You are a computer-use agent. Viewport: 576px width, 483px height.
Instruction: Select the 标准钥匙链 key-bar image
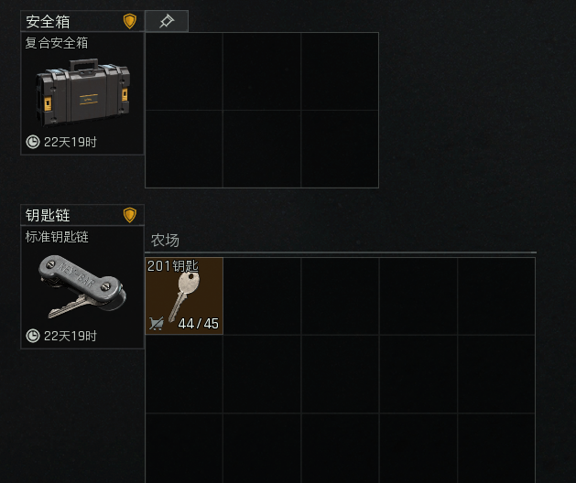click(82, 286)
